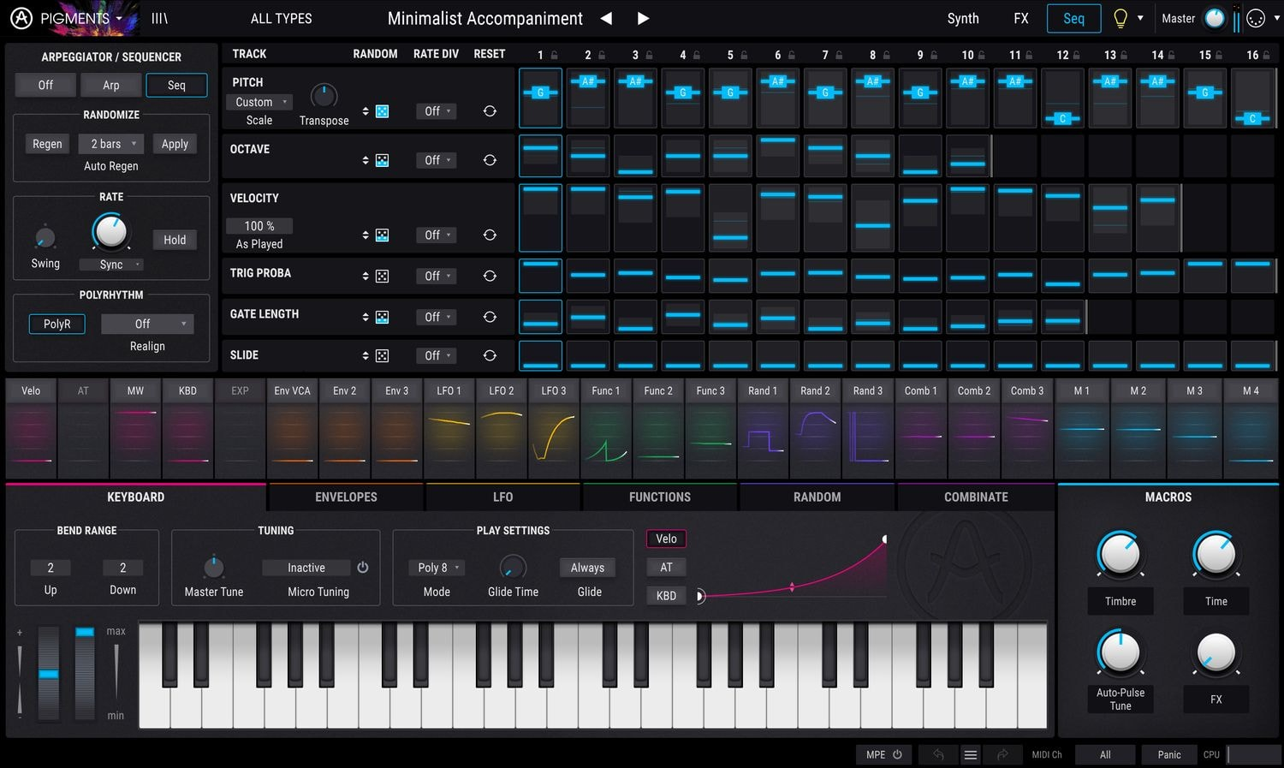Switch to the Synth tab
Screen dimensions: 1284x768
point(963,18)
